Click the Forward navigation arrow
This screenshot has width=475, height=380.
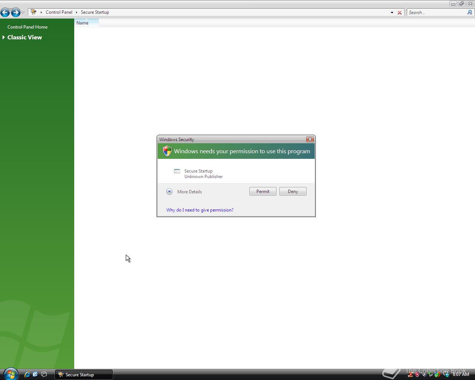coord(16,13)
